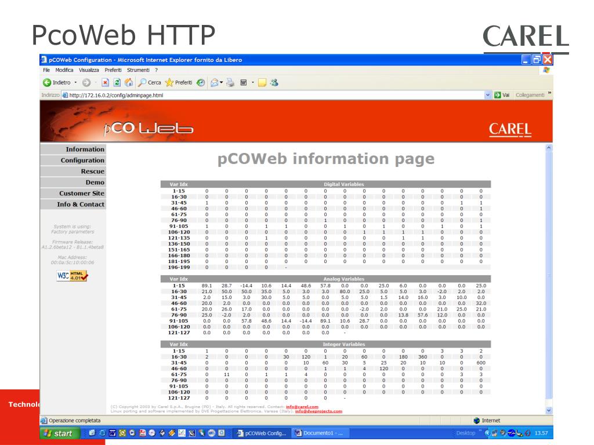Click the 'Operazione completata' status bar text
The width and height of the screenshot is (594, 445).
tap(75, 421)
